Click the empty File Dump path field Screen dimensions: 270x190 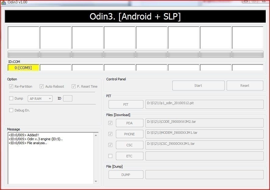click(204, 175)
